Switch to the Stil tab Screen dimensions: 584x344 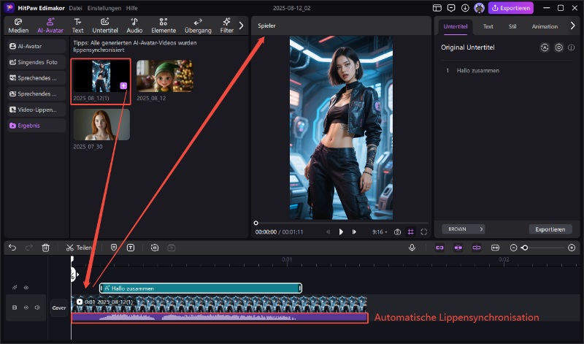512,26
